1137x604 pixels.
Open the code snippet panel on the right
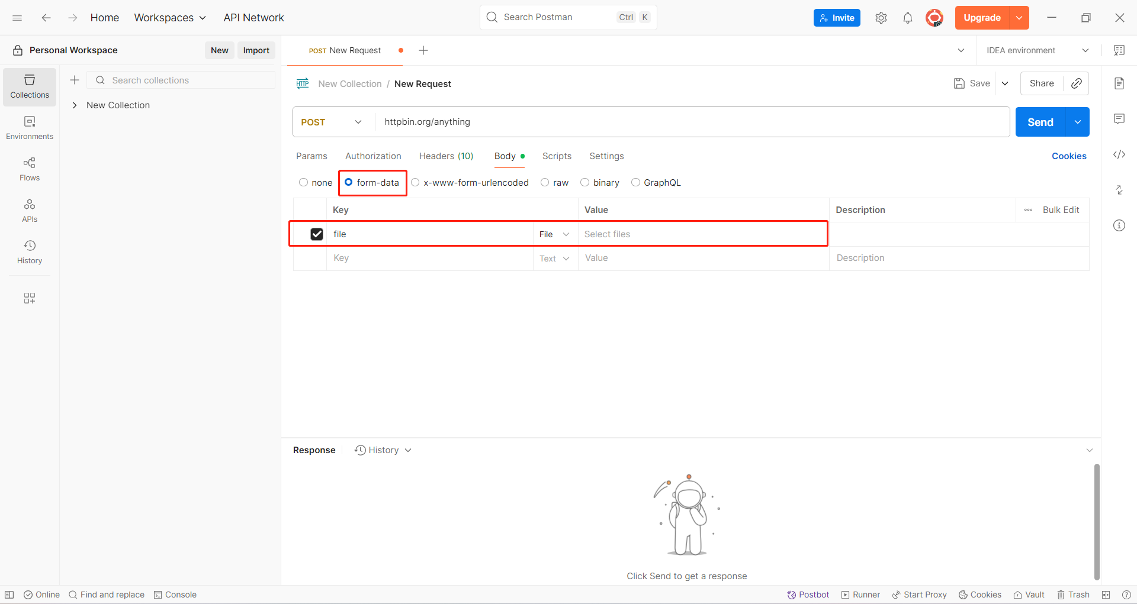pyautogui.click(x=1119, y=154)
